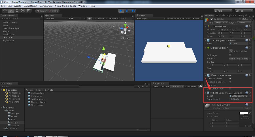Toggle scene lighting sun icon
The height and width of the screenshot is (137, 255).
(90, 18)
